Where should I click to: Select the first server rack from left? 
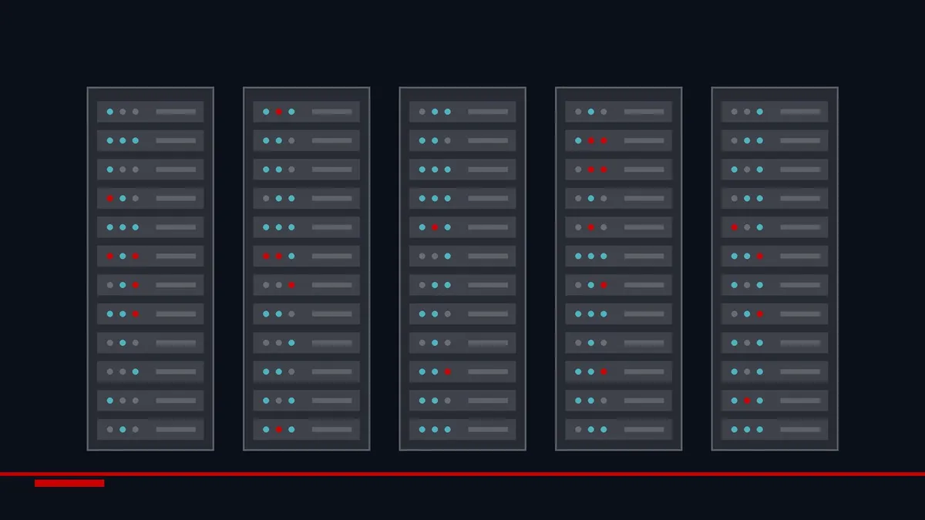pyautogui.click(x=150, y=269)
